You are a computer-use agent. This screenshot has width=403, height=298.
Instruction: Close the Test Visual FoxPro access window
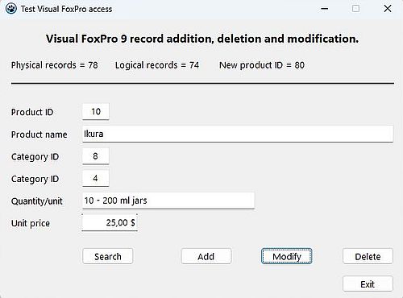388,9
